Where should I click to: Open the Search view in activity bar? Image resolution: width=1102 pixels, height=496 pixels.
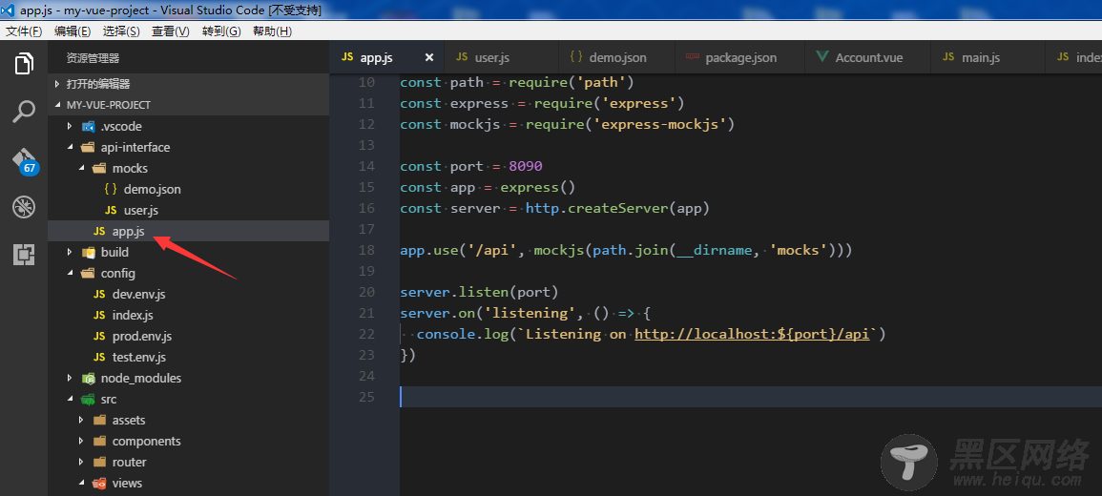point(24,111)
